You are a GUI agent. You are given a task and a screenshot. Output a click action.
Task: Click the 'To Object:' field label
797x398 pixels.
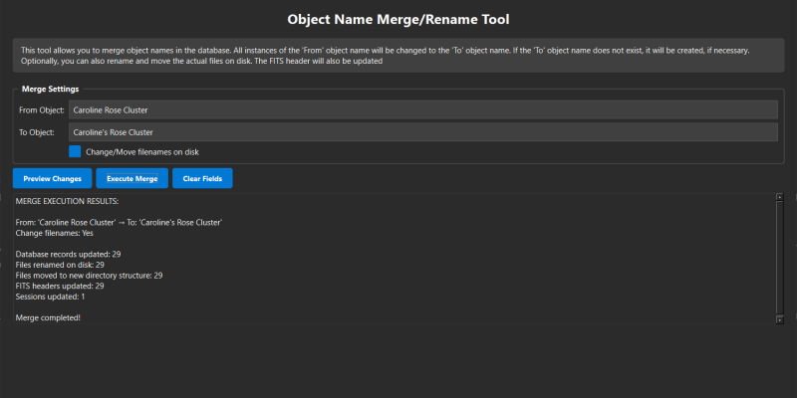(x=37, y=132)
